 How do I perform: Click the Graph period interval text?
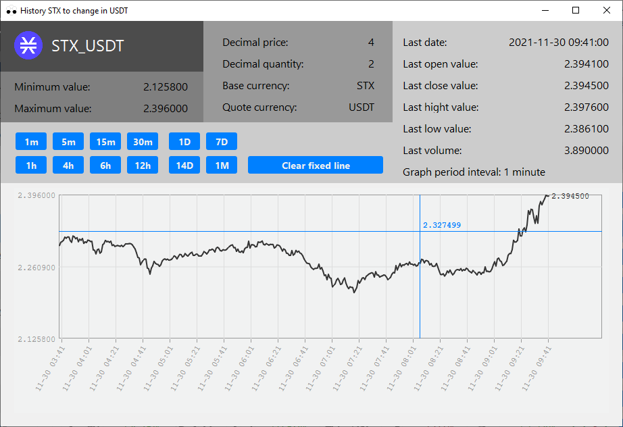(x=474, y=172)
